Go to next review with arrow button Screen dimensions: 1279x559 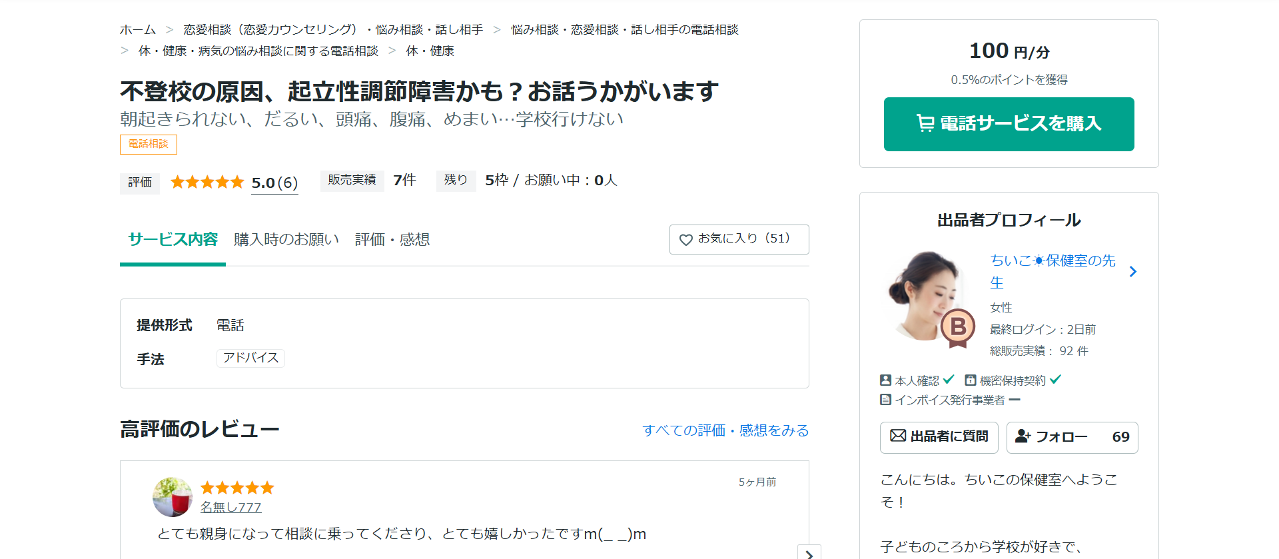pyautogui.click(x=809, y=554)
